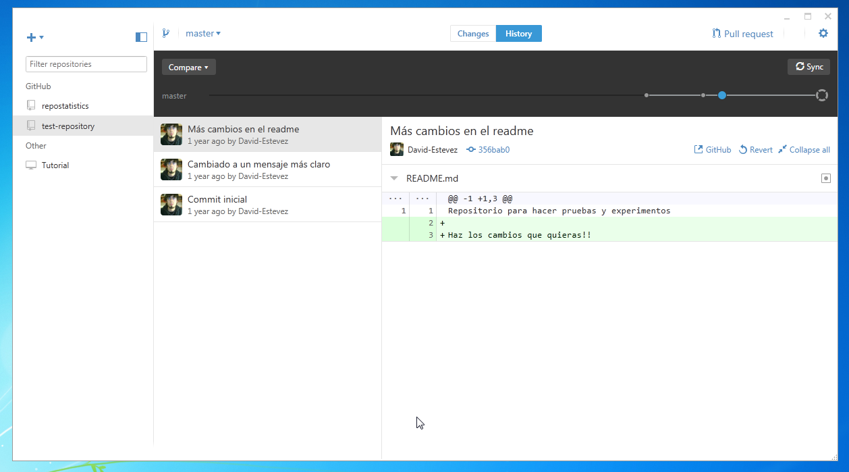
Task: Select the highlighted blue timeline commit marker
Action: coord(722,95)
